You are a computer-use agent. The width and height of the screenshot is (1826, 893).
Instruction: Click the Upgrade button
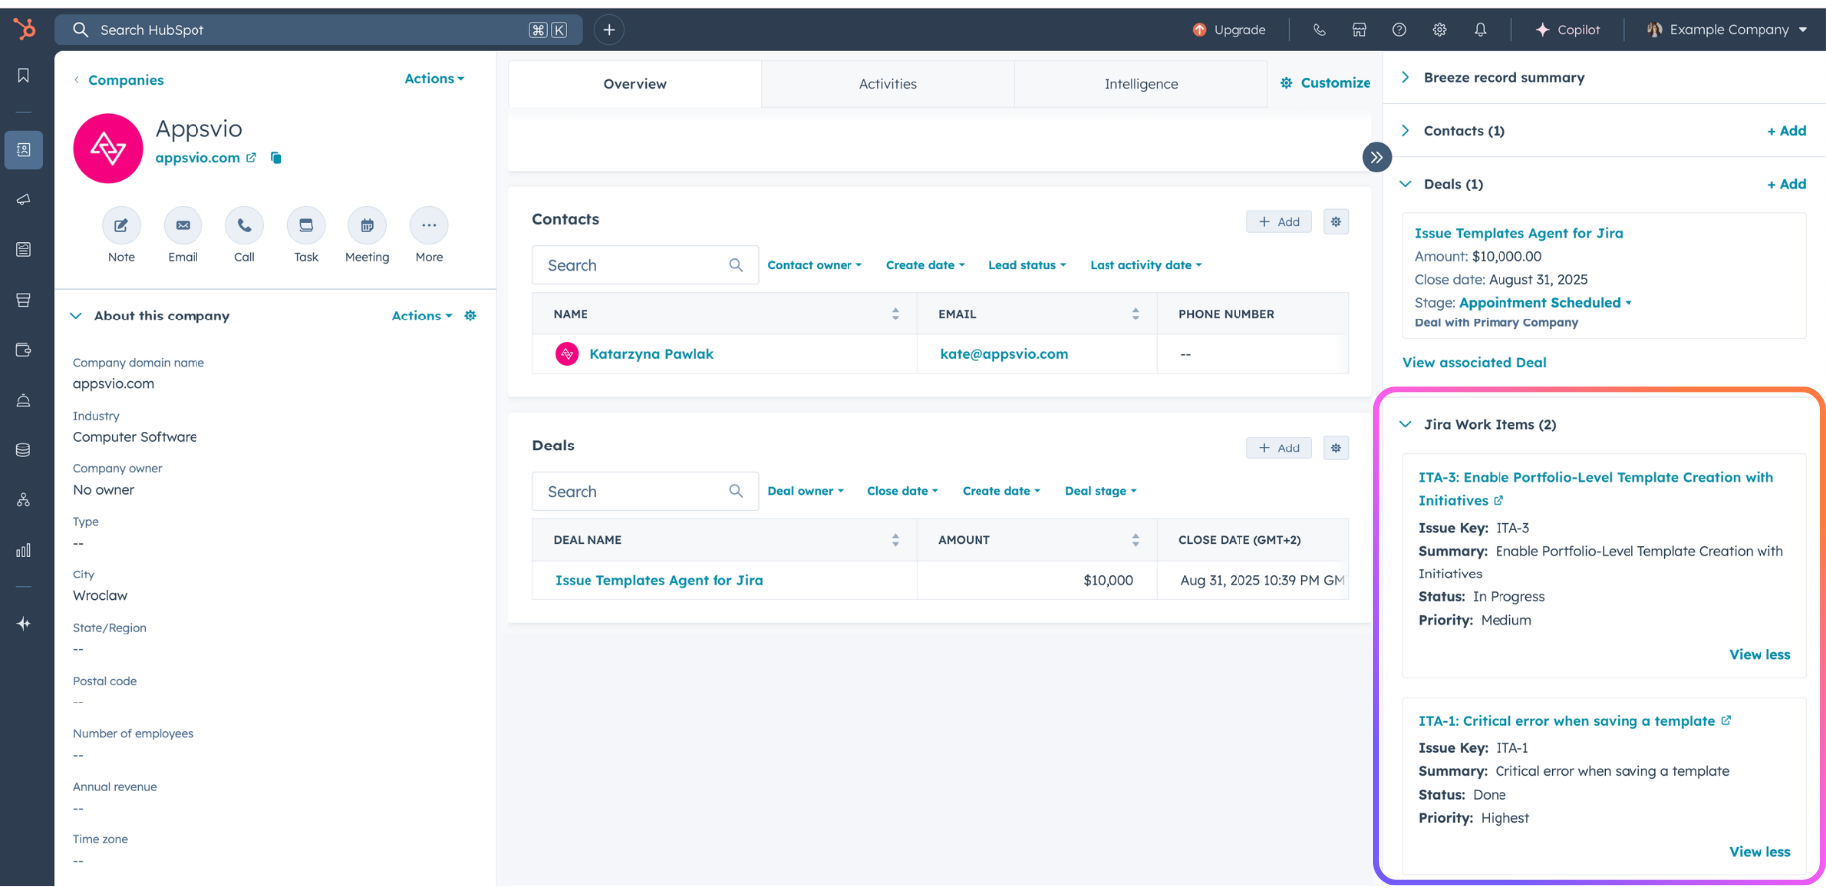point(1229,30)
